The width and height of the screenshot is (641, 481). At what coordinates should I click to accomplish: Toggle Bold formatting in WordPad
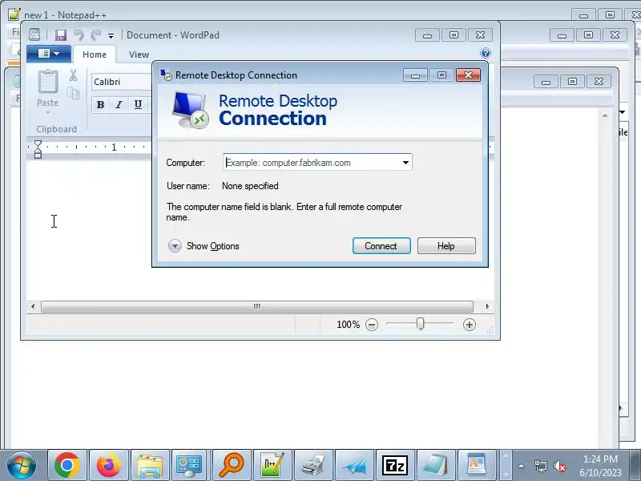(x=100, y=105)
